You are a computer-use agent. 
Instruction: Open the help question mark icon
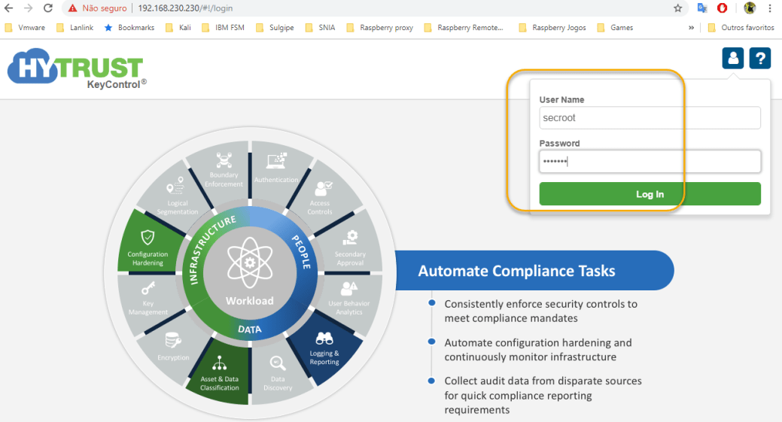[x=759, y=58]
